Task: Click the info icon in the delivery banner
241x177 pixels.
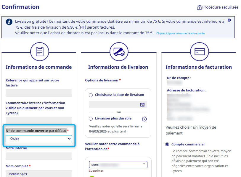Action: coord(9,22)
